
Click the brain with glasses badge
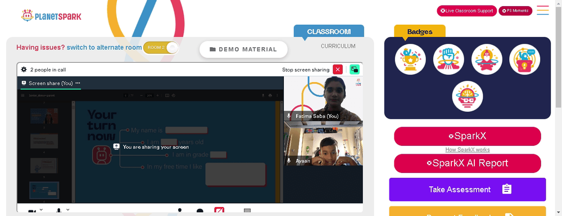pyautogui.click(x=468, y=96)
